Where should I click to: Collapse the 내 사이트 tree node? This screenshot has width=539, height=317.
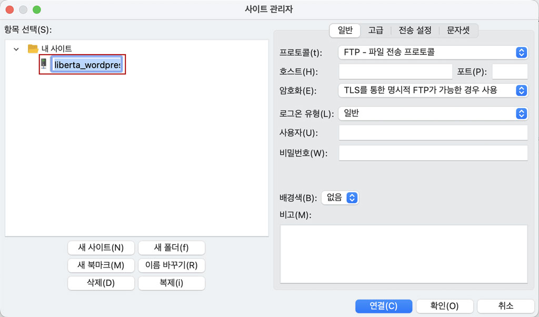pos(16,49)
